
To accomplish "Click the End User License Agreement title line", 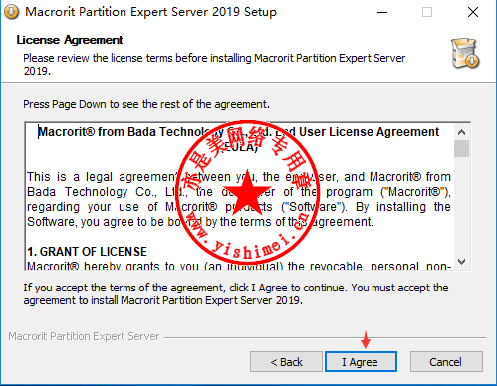I will (x=238, y=132).
